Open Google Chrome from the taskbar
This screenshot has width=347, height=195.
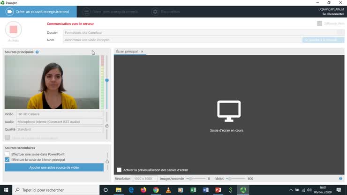click(156, 190)
